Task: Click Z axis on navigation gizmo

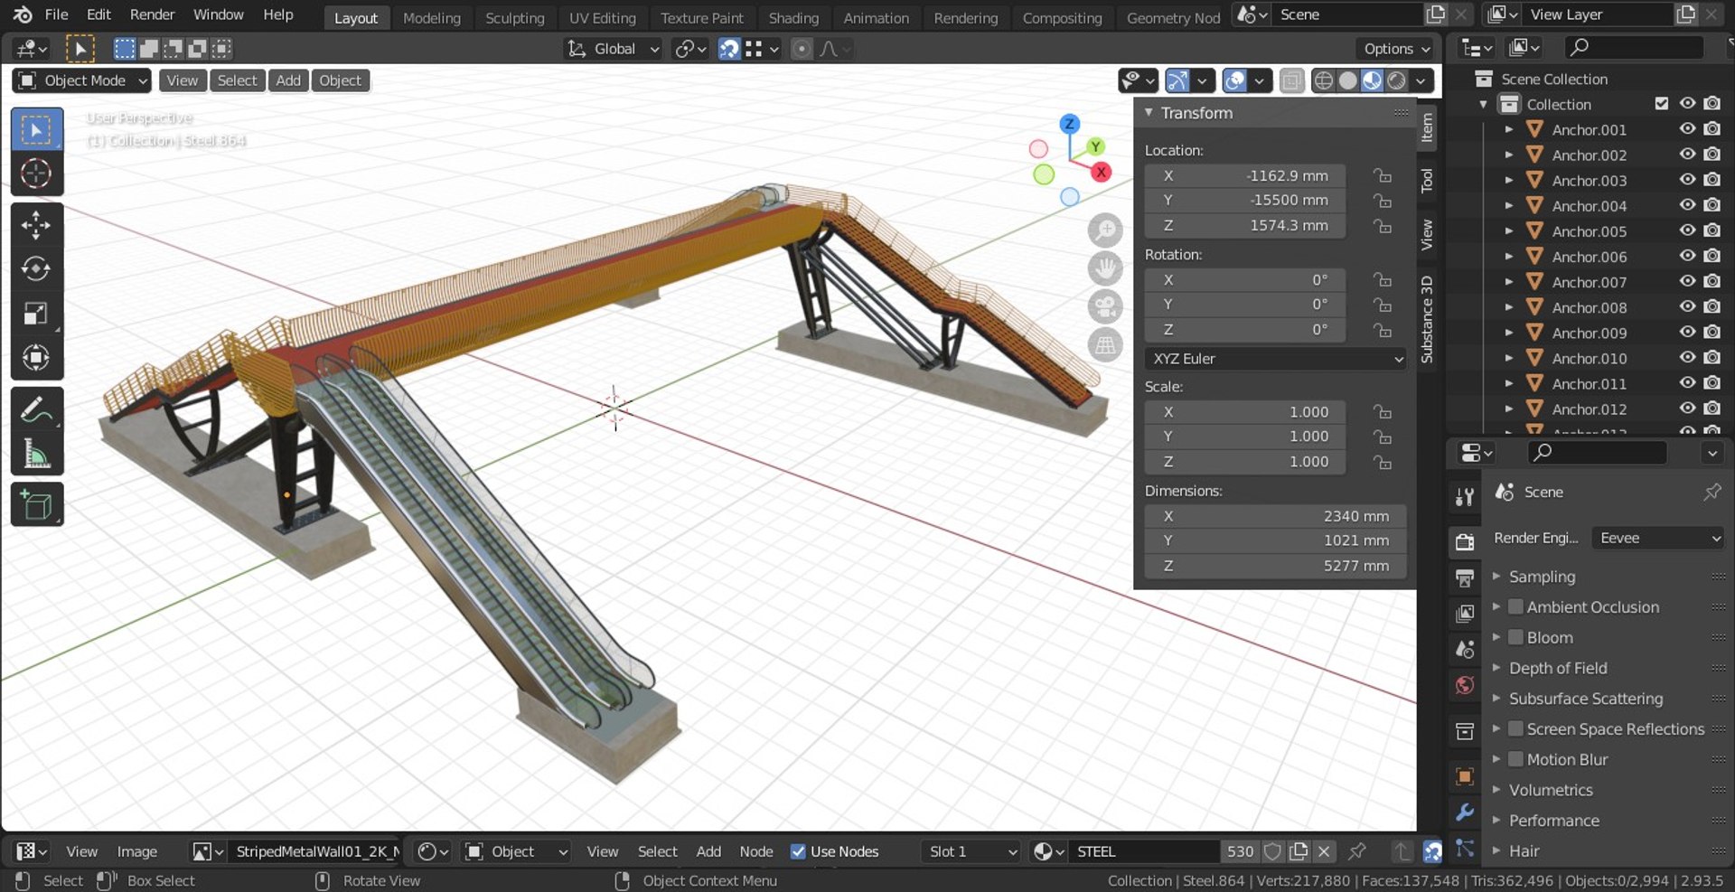Action: tap(1069, 124)
